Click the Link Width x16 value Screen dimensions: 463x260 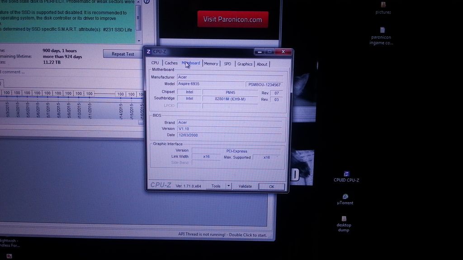pos(206,157)
